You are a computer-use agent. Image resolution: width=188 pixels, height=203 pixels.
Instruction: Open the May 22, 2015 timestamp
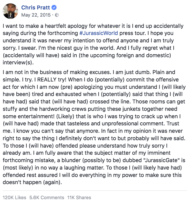tap(36, 15)
